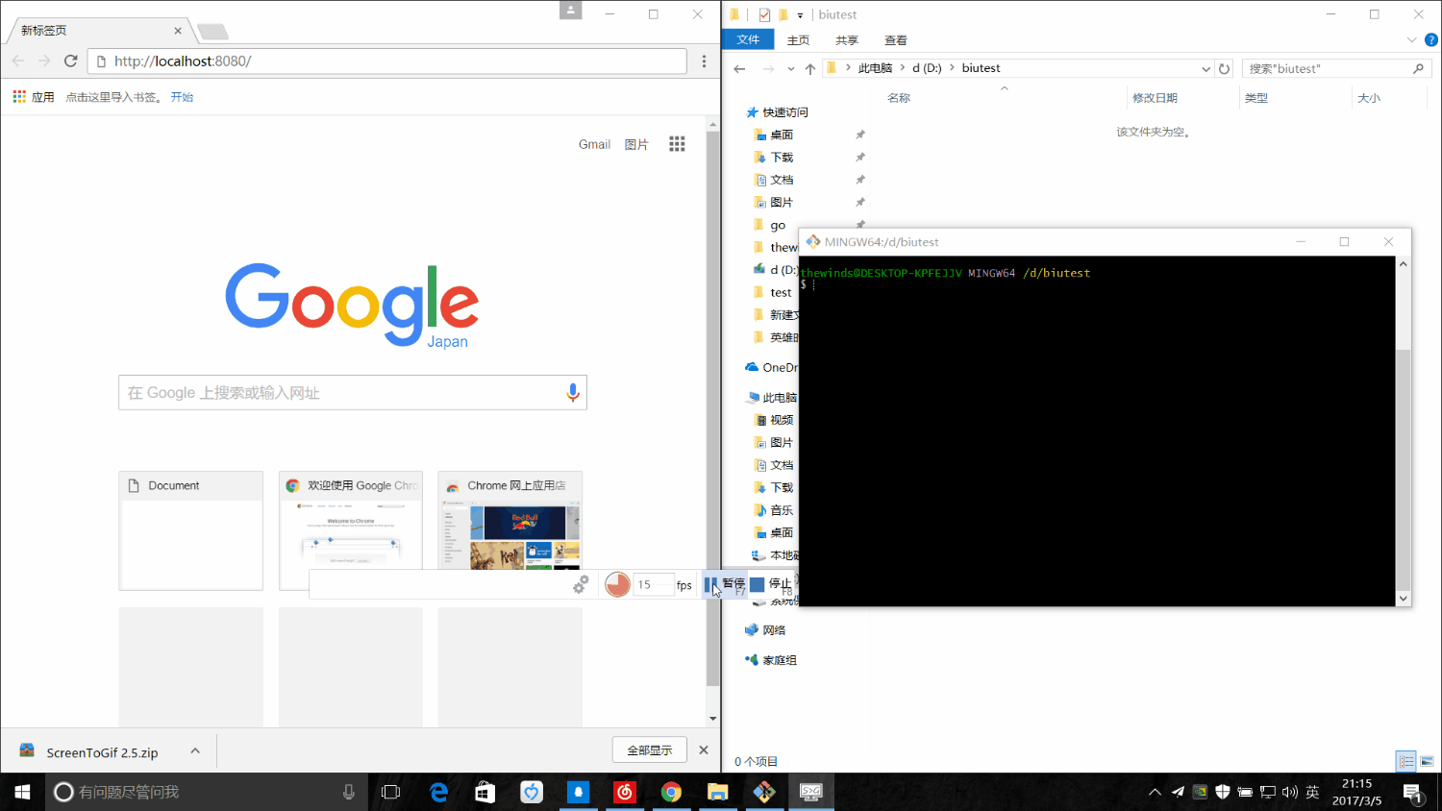This screenshot has height=811, width=1442.
Task: Close the Chrome downloads bar
Action: click(704, 750)
